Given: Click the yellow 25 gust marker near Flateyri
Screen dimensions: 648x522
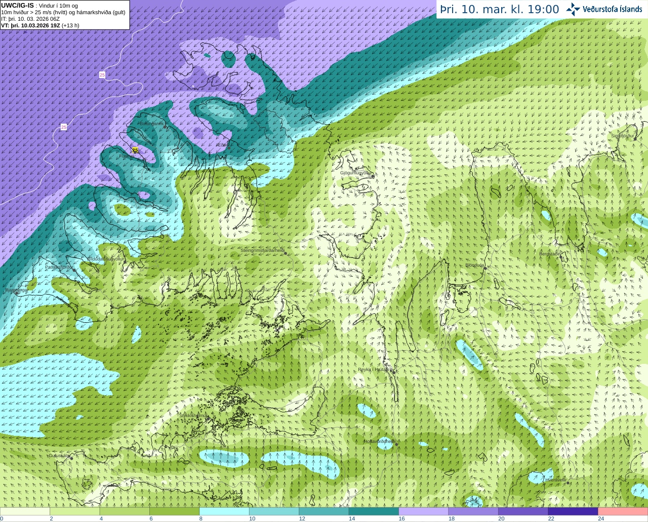Looking at the screenshot, I should click(135, 150).
